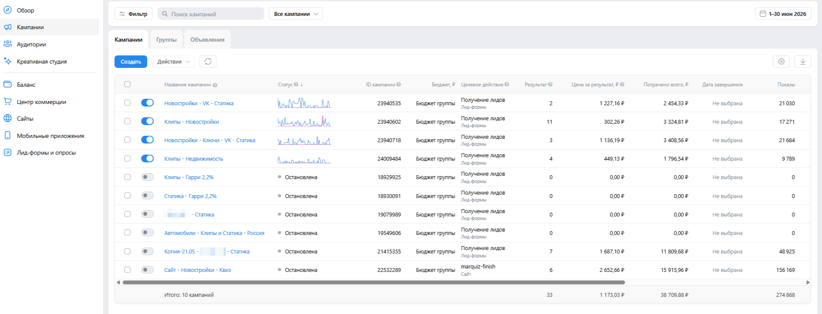
Task: Disable the Клипы - Новостройки campaign toggle
Action: [x=147, y=121]
